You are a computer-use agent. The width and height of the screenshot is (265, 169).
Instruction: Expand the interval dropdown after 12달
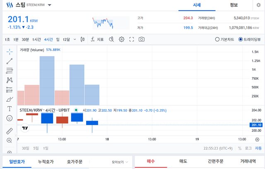[75, 40]
